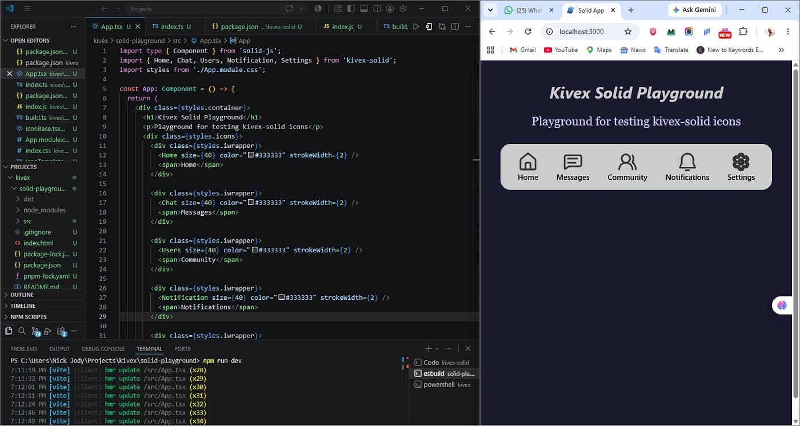Show more bookmarks chevron in Chrome

pos(781,50)
